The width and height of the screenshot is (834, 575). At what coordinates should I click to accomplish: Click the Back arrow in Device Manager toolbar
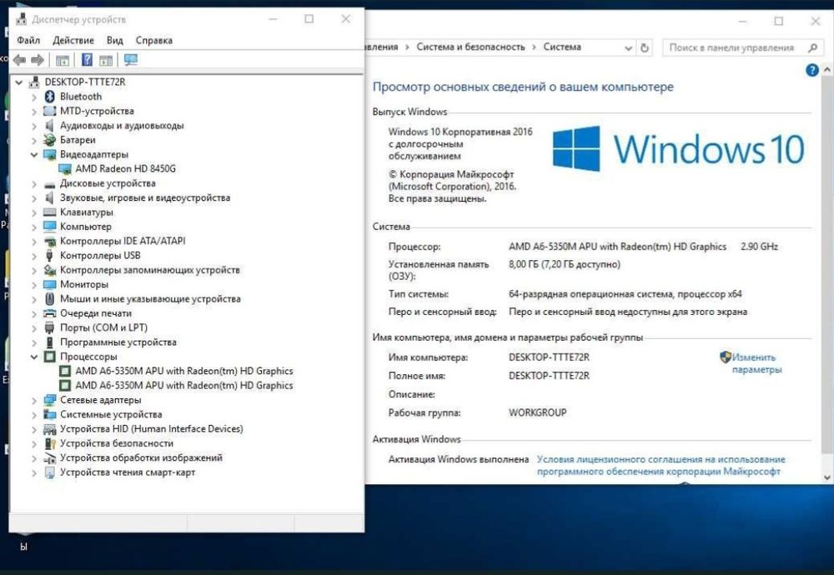pos(20,60)
